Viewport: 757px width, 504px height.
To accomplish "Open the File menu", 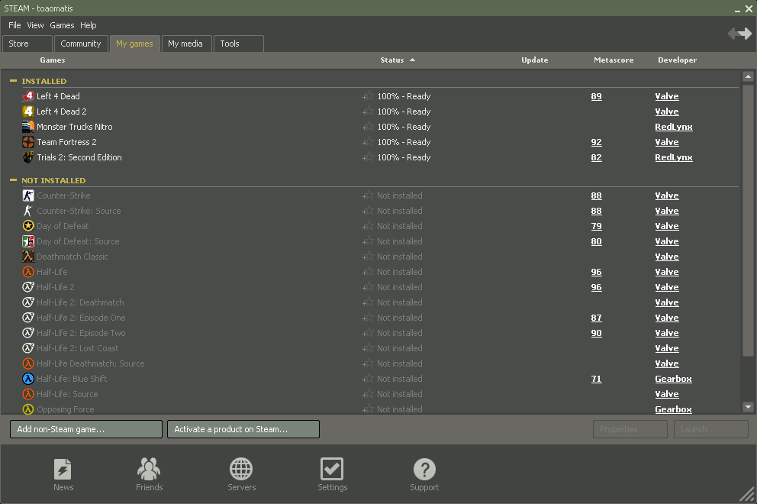I will tap(14, 25).
